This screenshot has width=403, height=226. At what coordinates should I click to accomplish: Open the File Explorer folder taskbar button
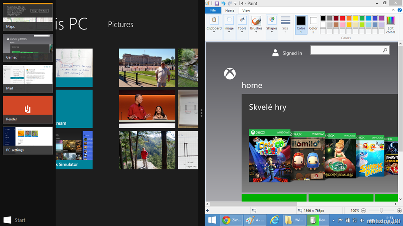pos(294,220)
